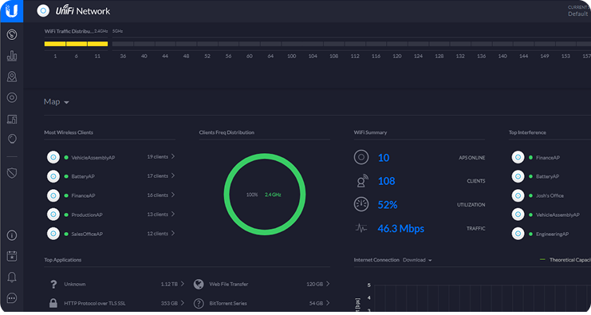Click the HTTP over TLS SSL lock icon
591x315 pixels.
[53, 303]
